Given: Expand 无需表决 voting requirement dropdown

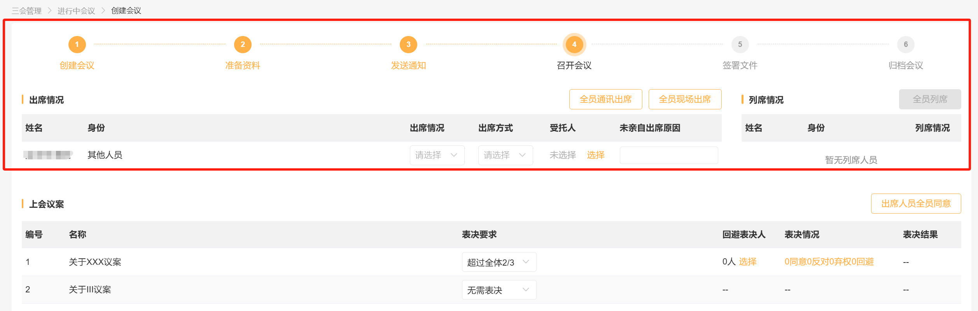Looking at the screenshot, I should pos(499,290).
